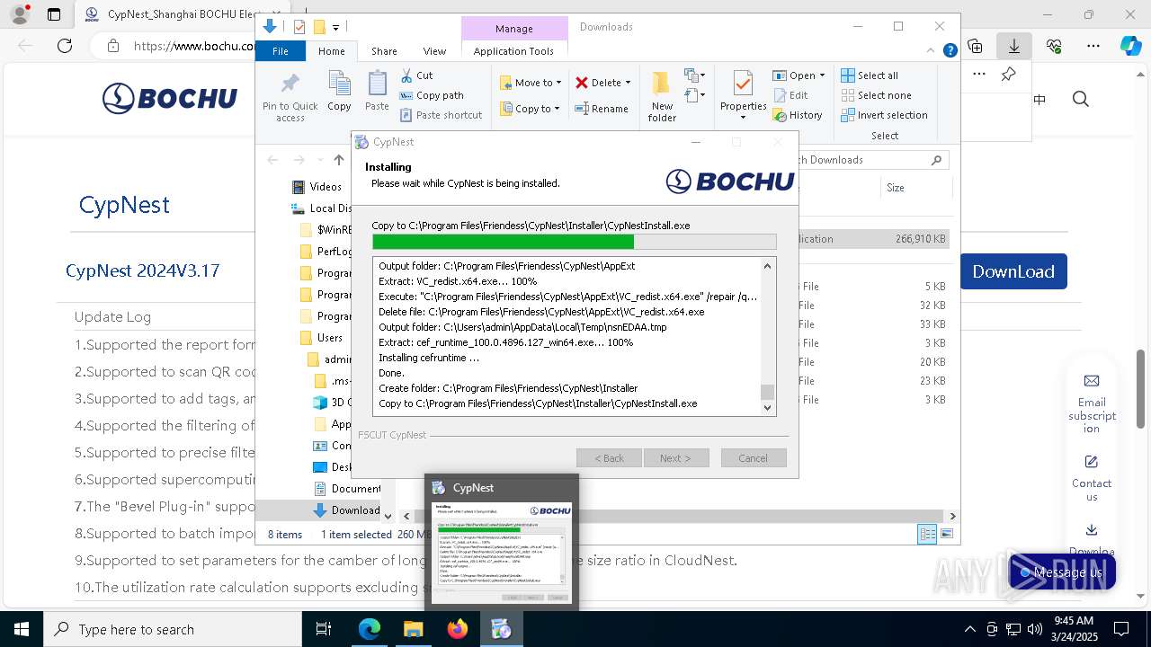This screenshot has height=647, width=1151.
Task: Switch to the Home ribbon tab
Action: (331, 51)
